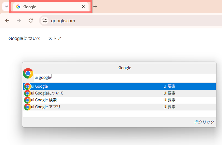Click the forward navigation arrow
Screen dimensions: 222x145
[x=19, y=21]
